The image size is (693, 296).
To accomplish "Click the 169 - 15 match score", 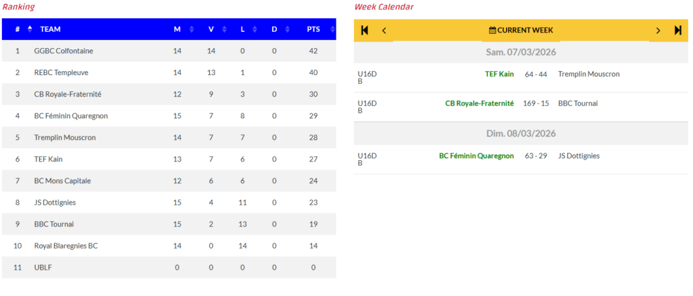I will coord(536,103).
